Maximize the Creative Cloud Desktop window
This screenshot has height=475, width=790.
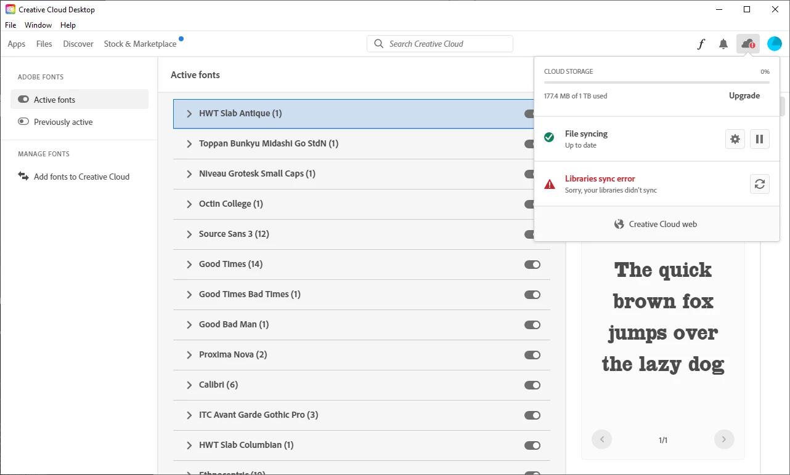[747, 9]
